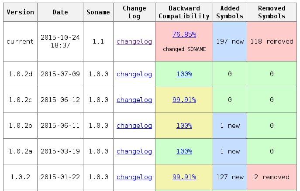Click the Backward Compatibility column header
This screenshot has width=300, height=191.
(x=184, y=12)
